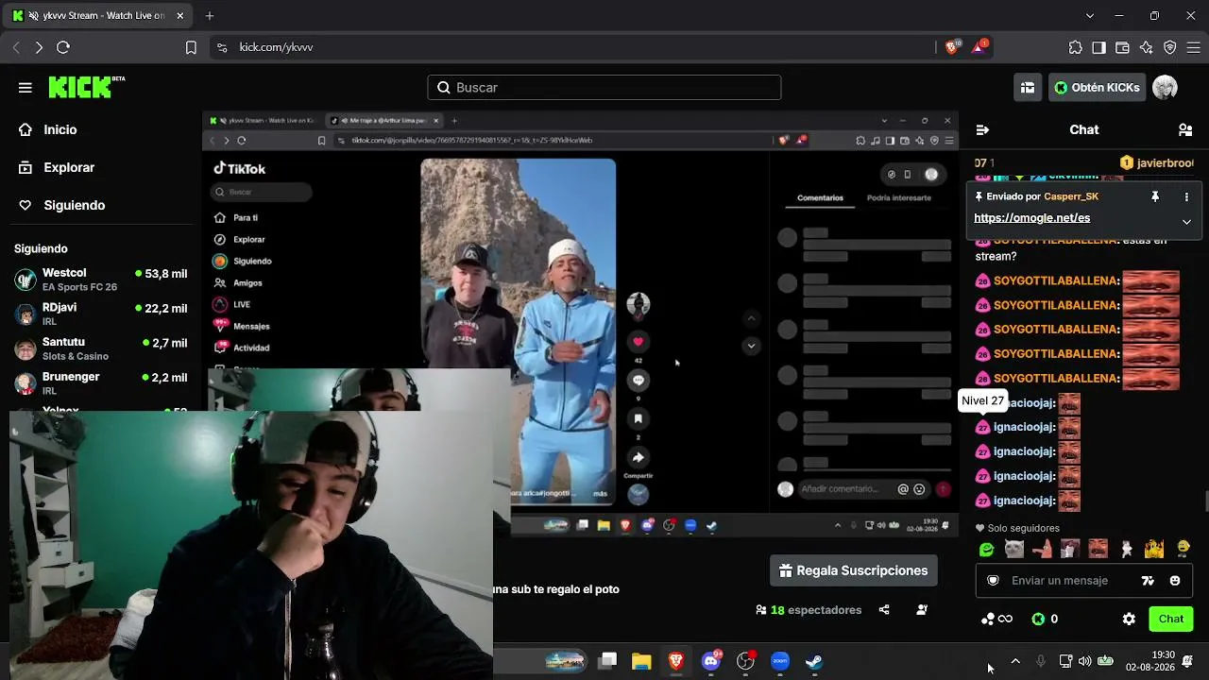
Task: Open RDjavi's followed channel
Action: click(100, 314)
